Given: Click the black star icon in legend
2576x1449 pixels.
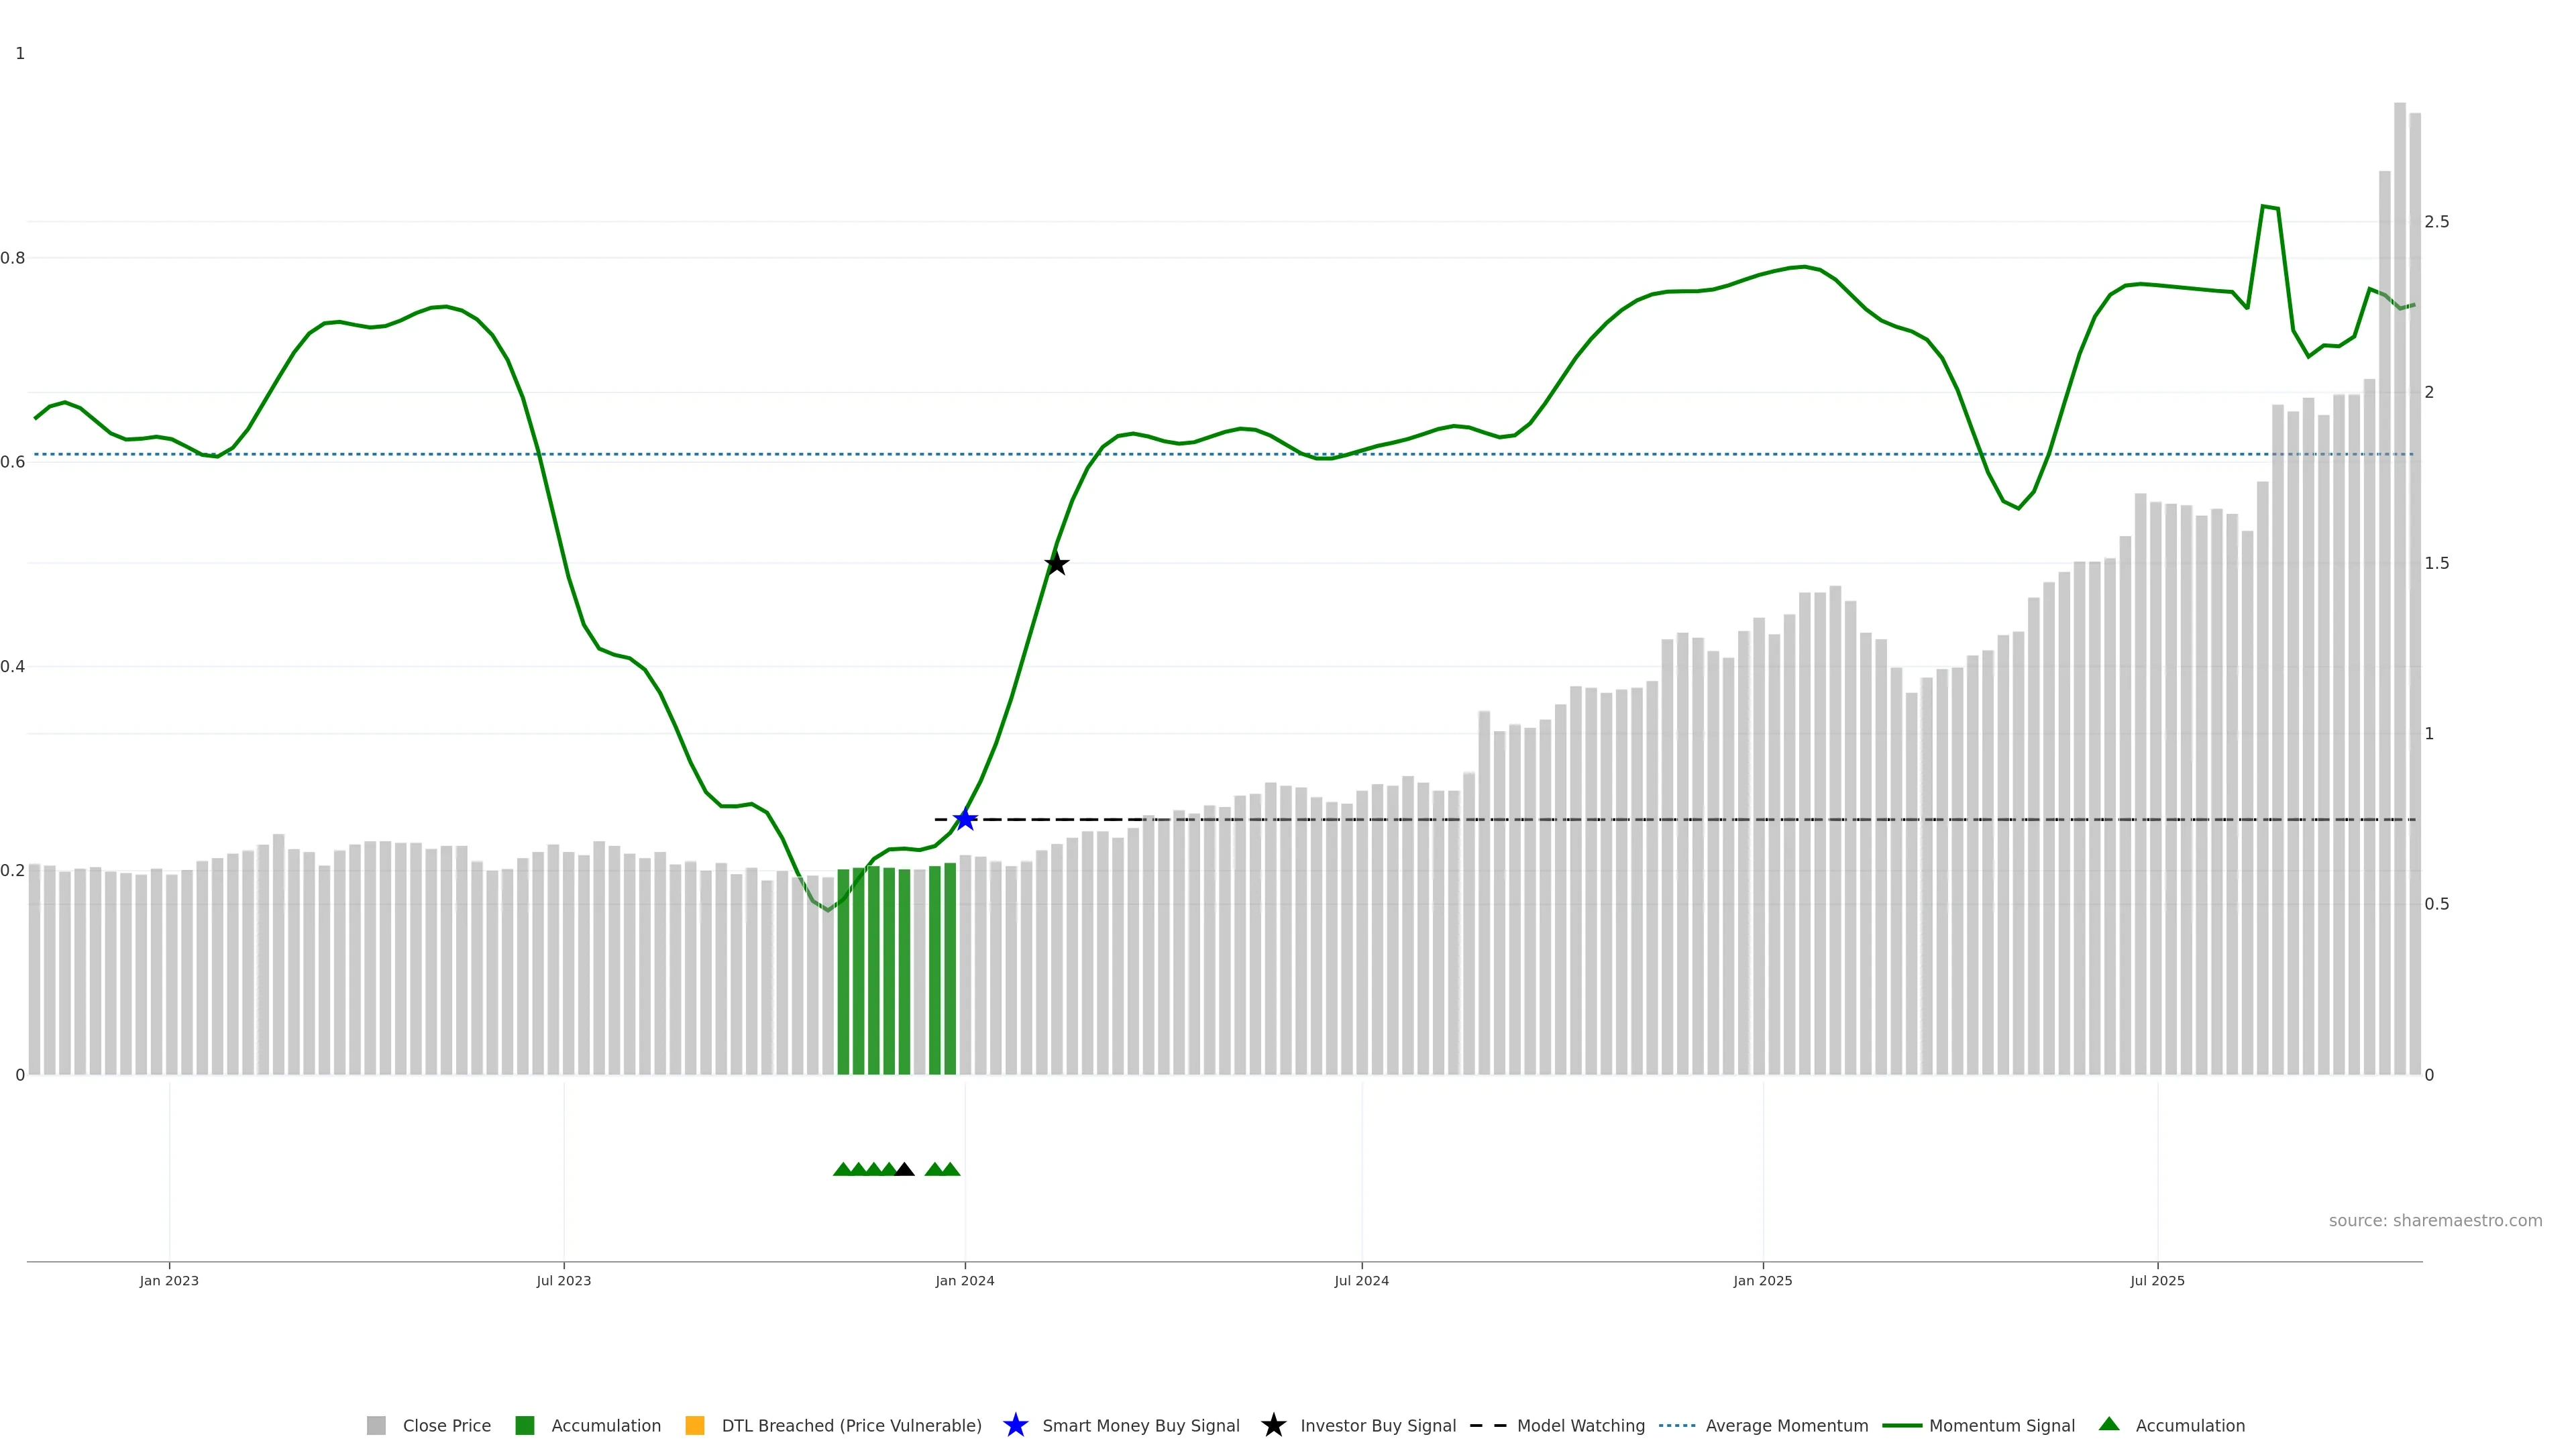Looking at the screenshot, I should point(1273,1425).
